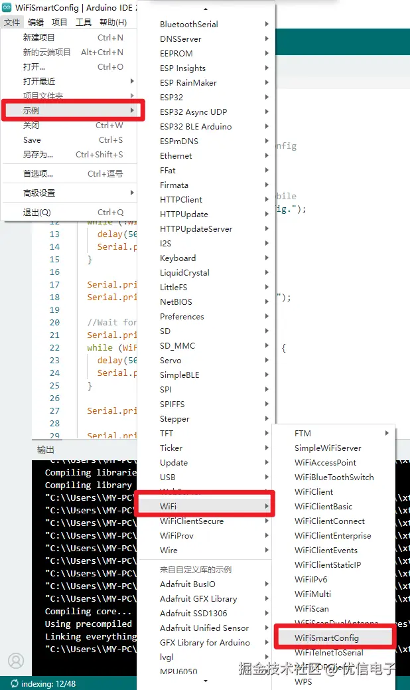
Task: Open Adafruit GFX Library examples
Action: 206,598
